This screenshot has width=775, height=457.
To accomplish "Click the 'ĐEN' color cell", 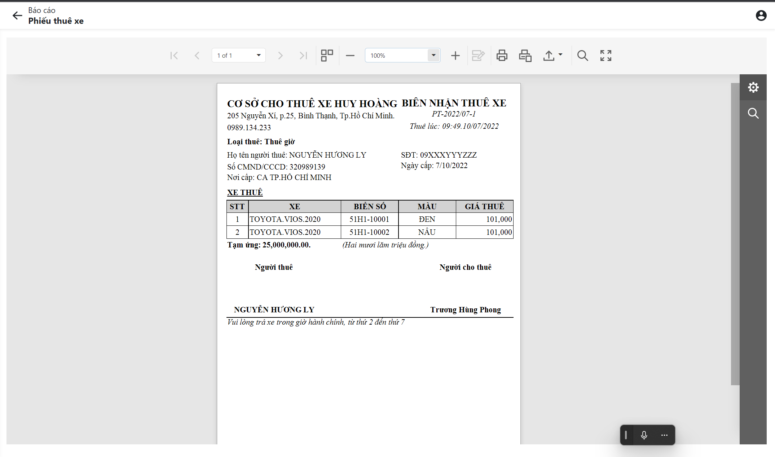I will point(427,219).
